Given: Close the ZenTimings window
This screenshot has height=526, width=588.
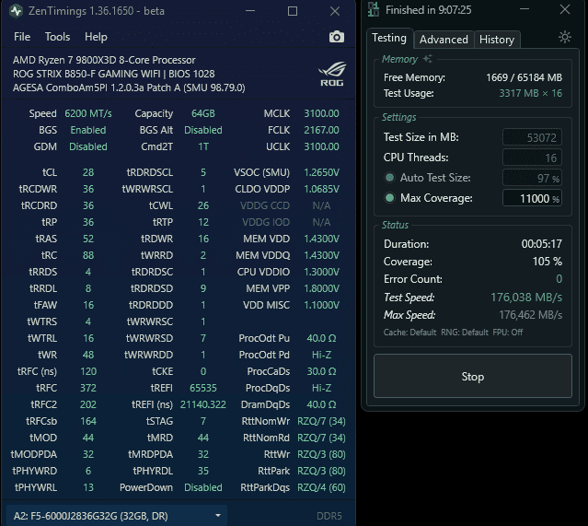Looking at the screenshot, I should (x=335, y=11).
